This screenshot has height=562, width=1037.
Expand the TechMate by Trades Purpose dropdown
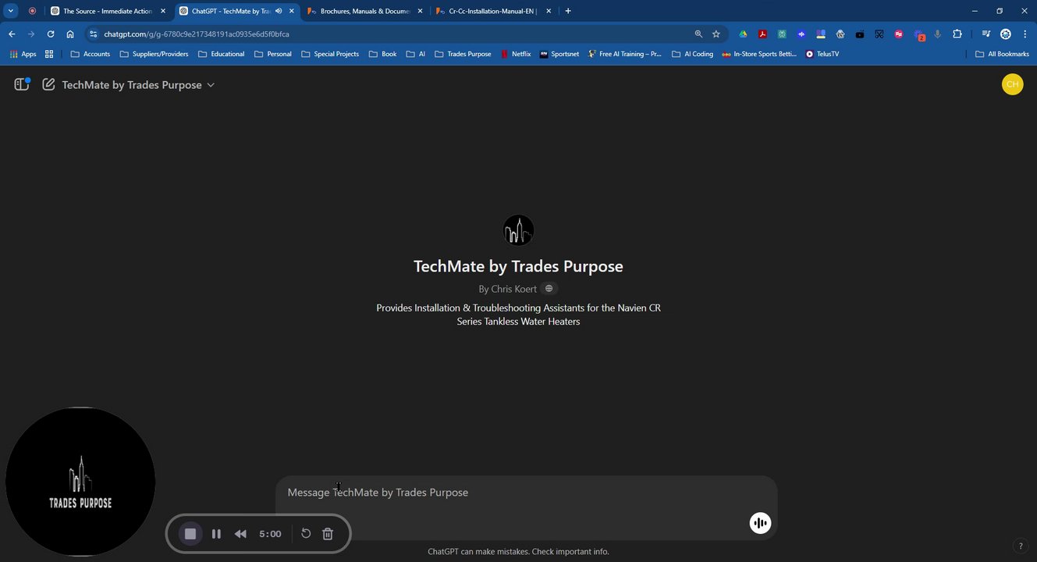pos(138,85)
